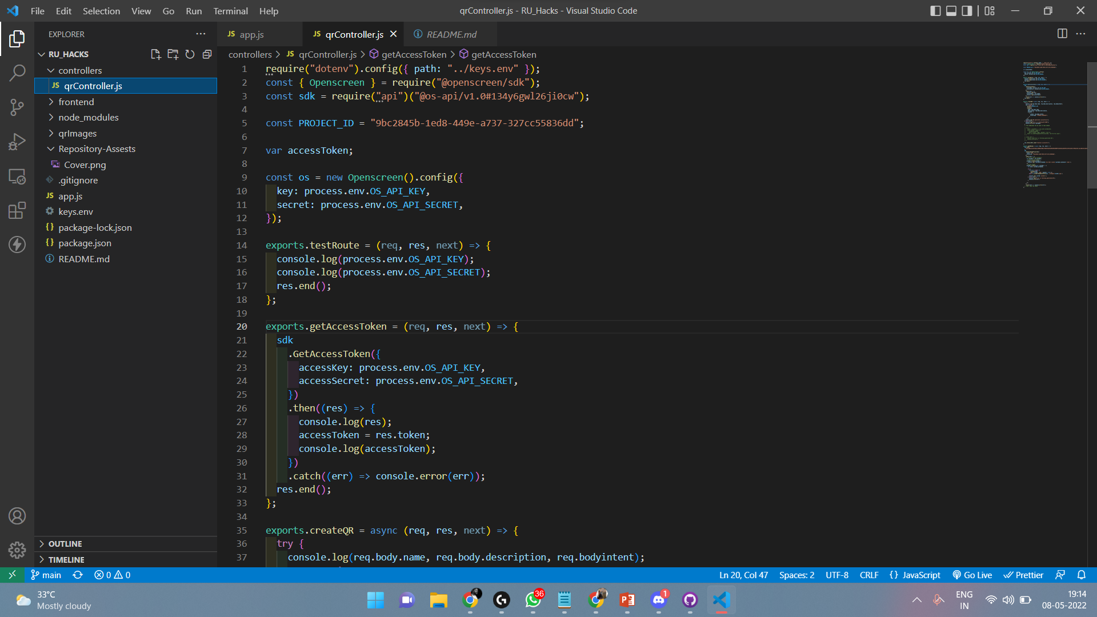Open the Extensions view
The height and width of the screenshot is (617, 1097).
point(17,210)
